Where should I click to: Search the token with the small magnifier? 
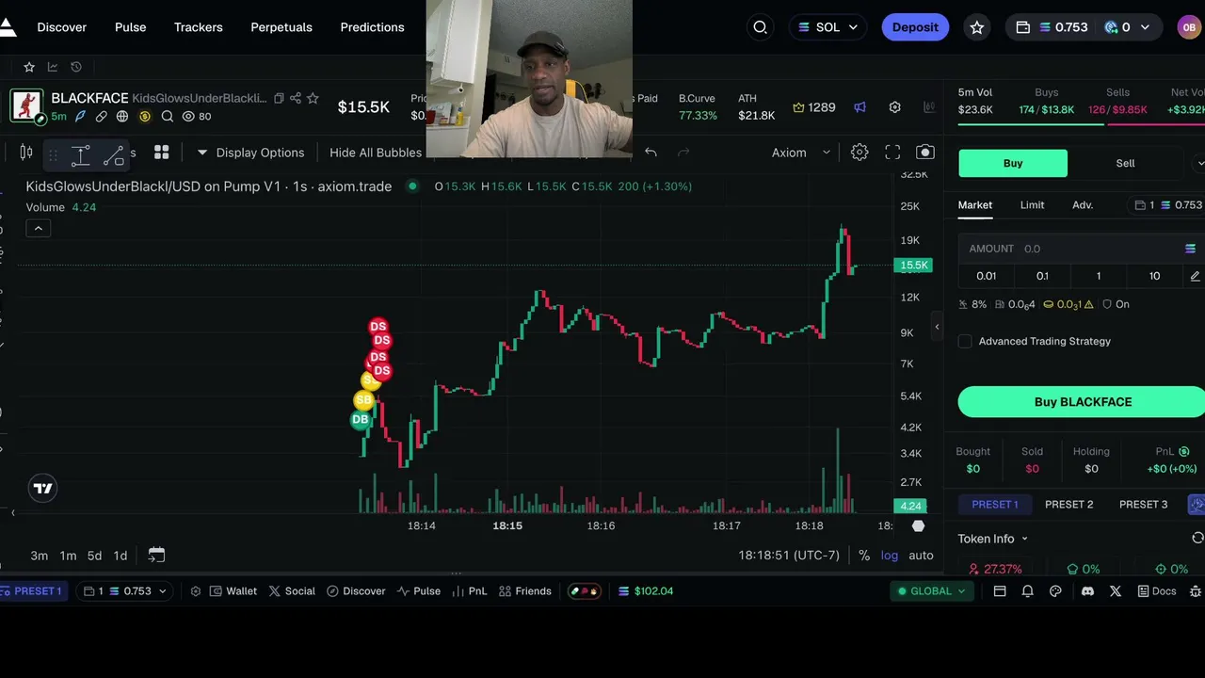point(168,117)
